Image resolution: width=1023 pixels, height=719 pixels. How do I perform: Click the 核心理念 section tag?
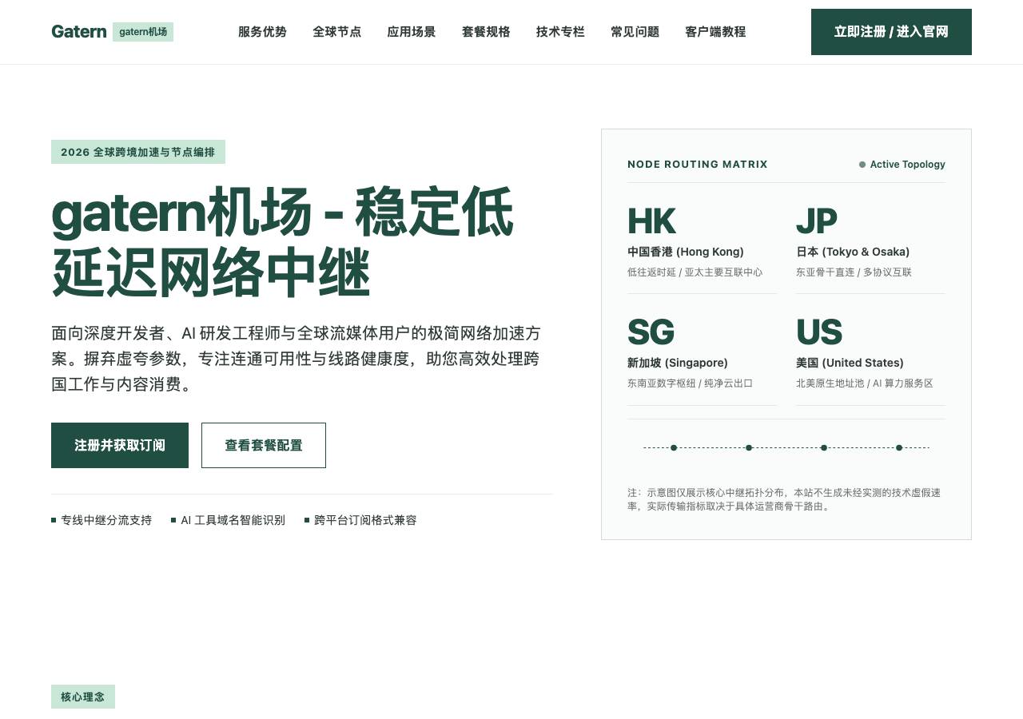83,697
